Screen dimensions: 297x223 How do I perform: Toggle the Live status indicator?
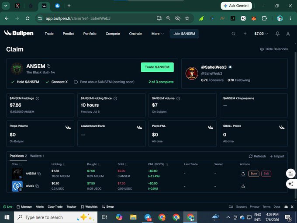click(8, 207)
